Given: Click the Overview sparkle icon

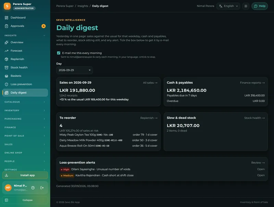Looking at the screenshot, I should [7, 42].
